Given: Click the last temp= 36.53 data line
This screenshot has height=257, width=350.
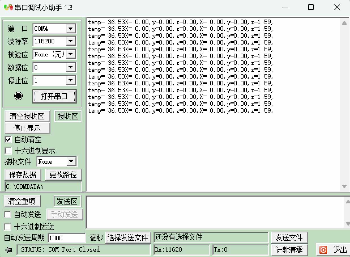Looking at the screenshot, I should tap(180, 111).
